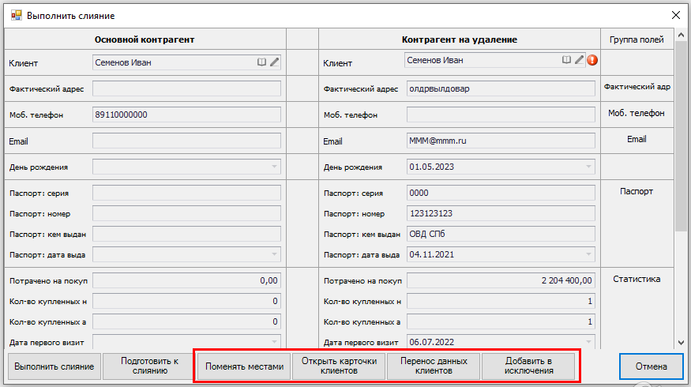This screenshot has height=387, width=691.
Task: Click the Email field containing MMM@mmm.ru
Action: click(x=501, y=141)
